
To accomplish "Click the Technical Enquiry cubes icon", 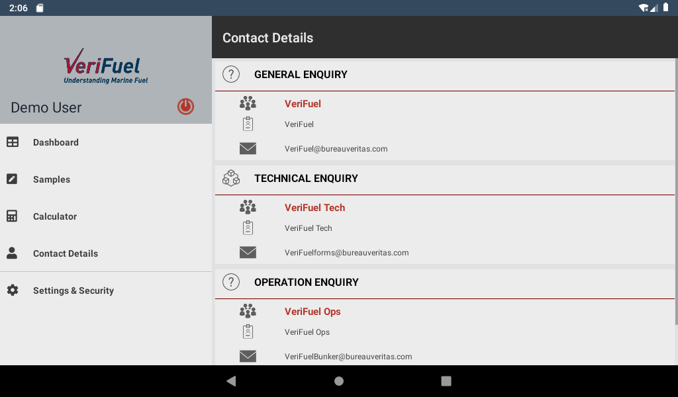I will 231,178.
